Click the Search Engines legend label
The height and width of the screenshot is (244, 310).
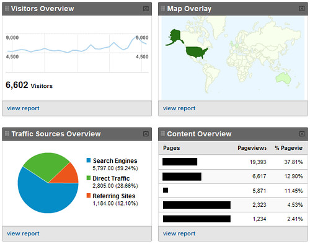115,160
